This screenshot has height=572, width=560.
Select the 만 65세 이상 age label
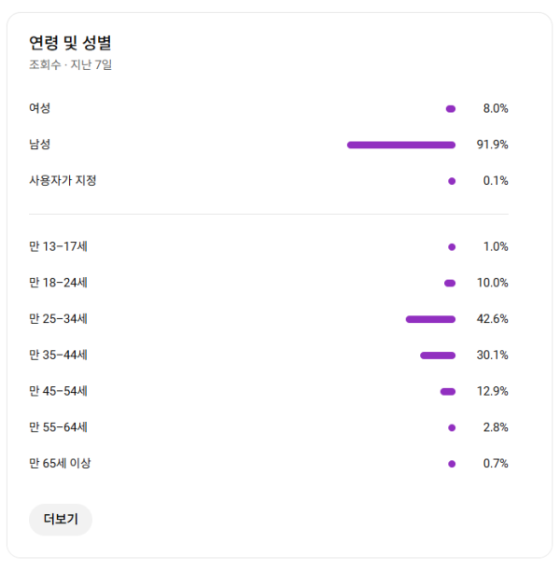[61, 464]
